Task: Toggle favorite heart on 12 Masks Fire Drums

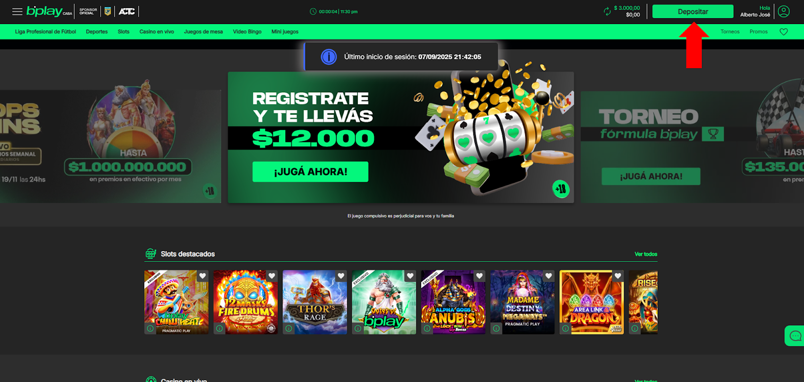Action: (272, 276)
